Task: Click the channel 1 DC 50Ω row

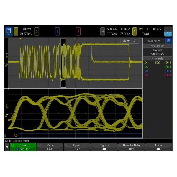Action: click(x=157, y=63)
